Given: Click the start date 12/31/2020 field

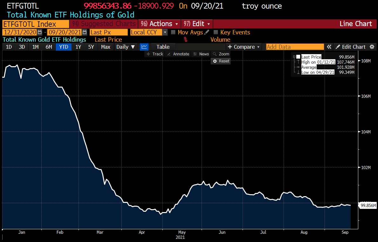Looking at the screenshot, I should 20,32.
